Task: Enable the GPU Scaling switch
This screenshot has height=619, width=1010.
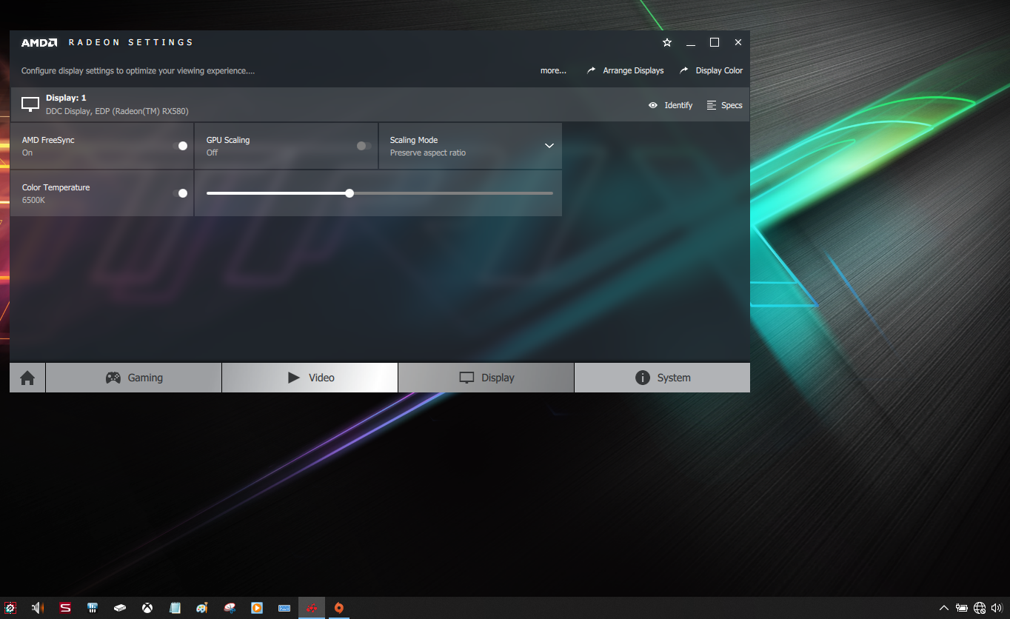Action: [x=364, y=146]
